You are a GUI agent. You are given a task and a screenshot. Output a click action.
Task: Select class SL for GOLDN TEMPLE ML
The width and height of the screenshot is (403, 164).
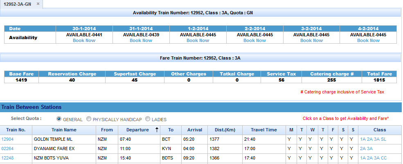point(383,139)
